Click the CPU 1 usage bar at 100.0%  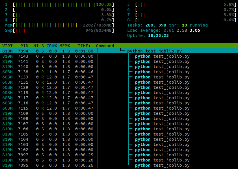63,5
